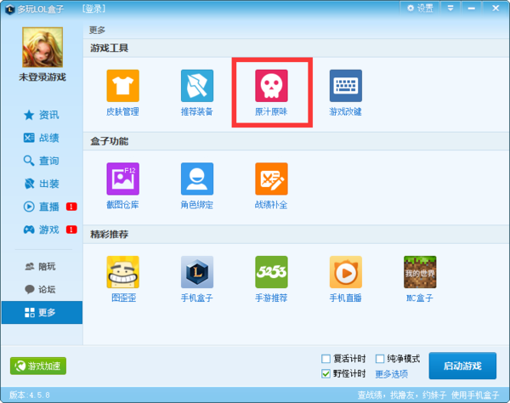The image size is (510, 403).
Task: Open 直播 live streaming section
Action: pos(42,207)
